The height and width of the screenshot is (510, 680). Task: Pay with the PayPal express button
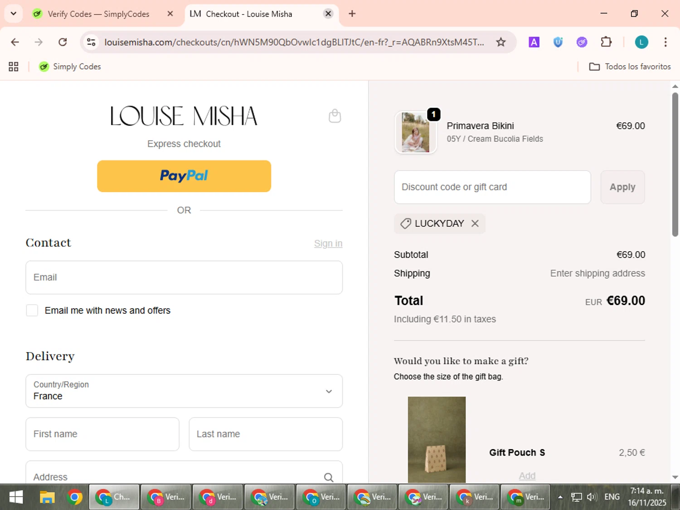point(184,176)
